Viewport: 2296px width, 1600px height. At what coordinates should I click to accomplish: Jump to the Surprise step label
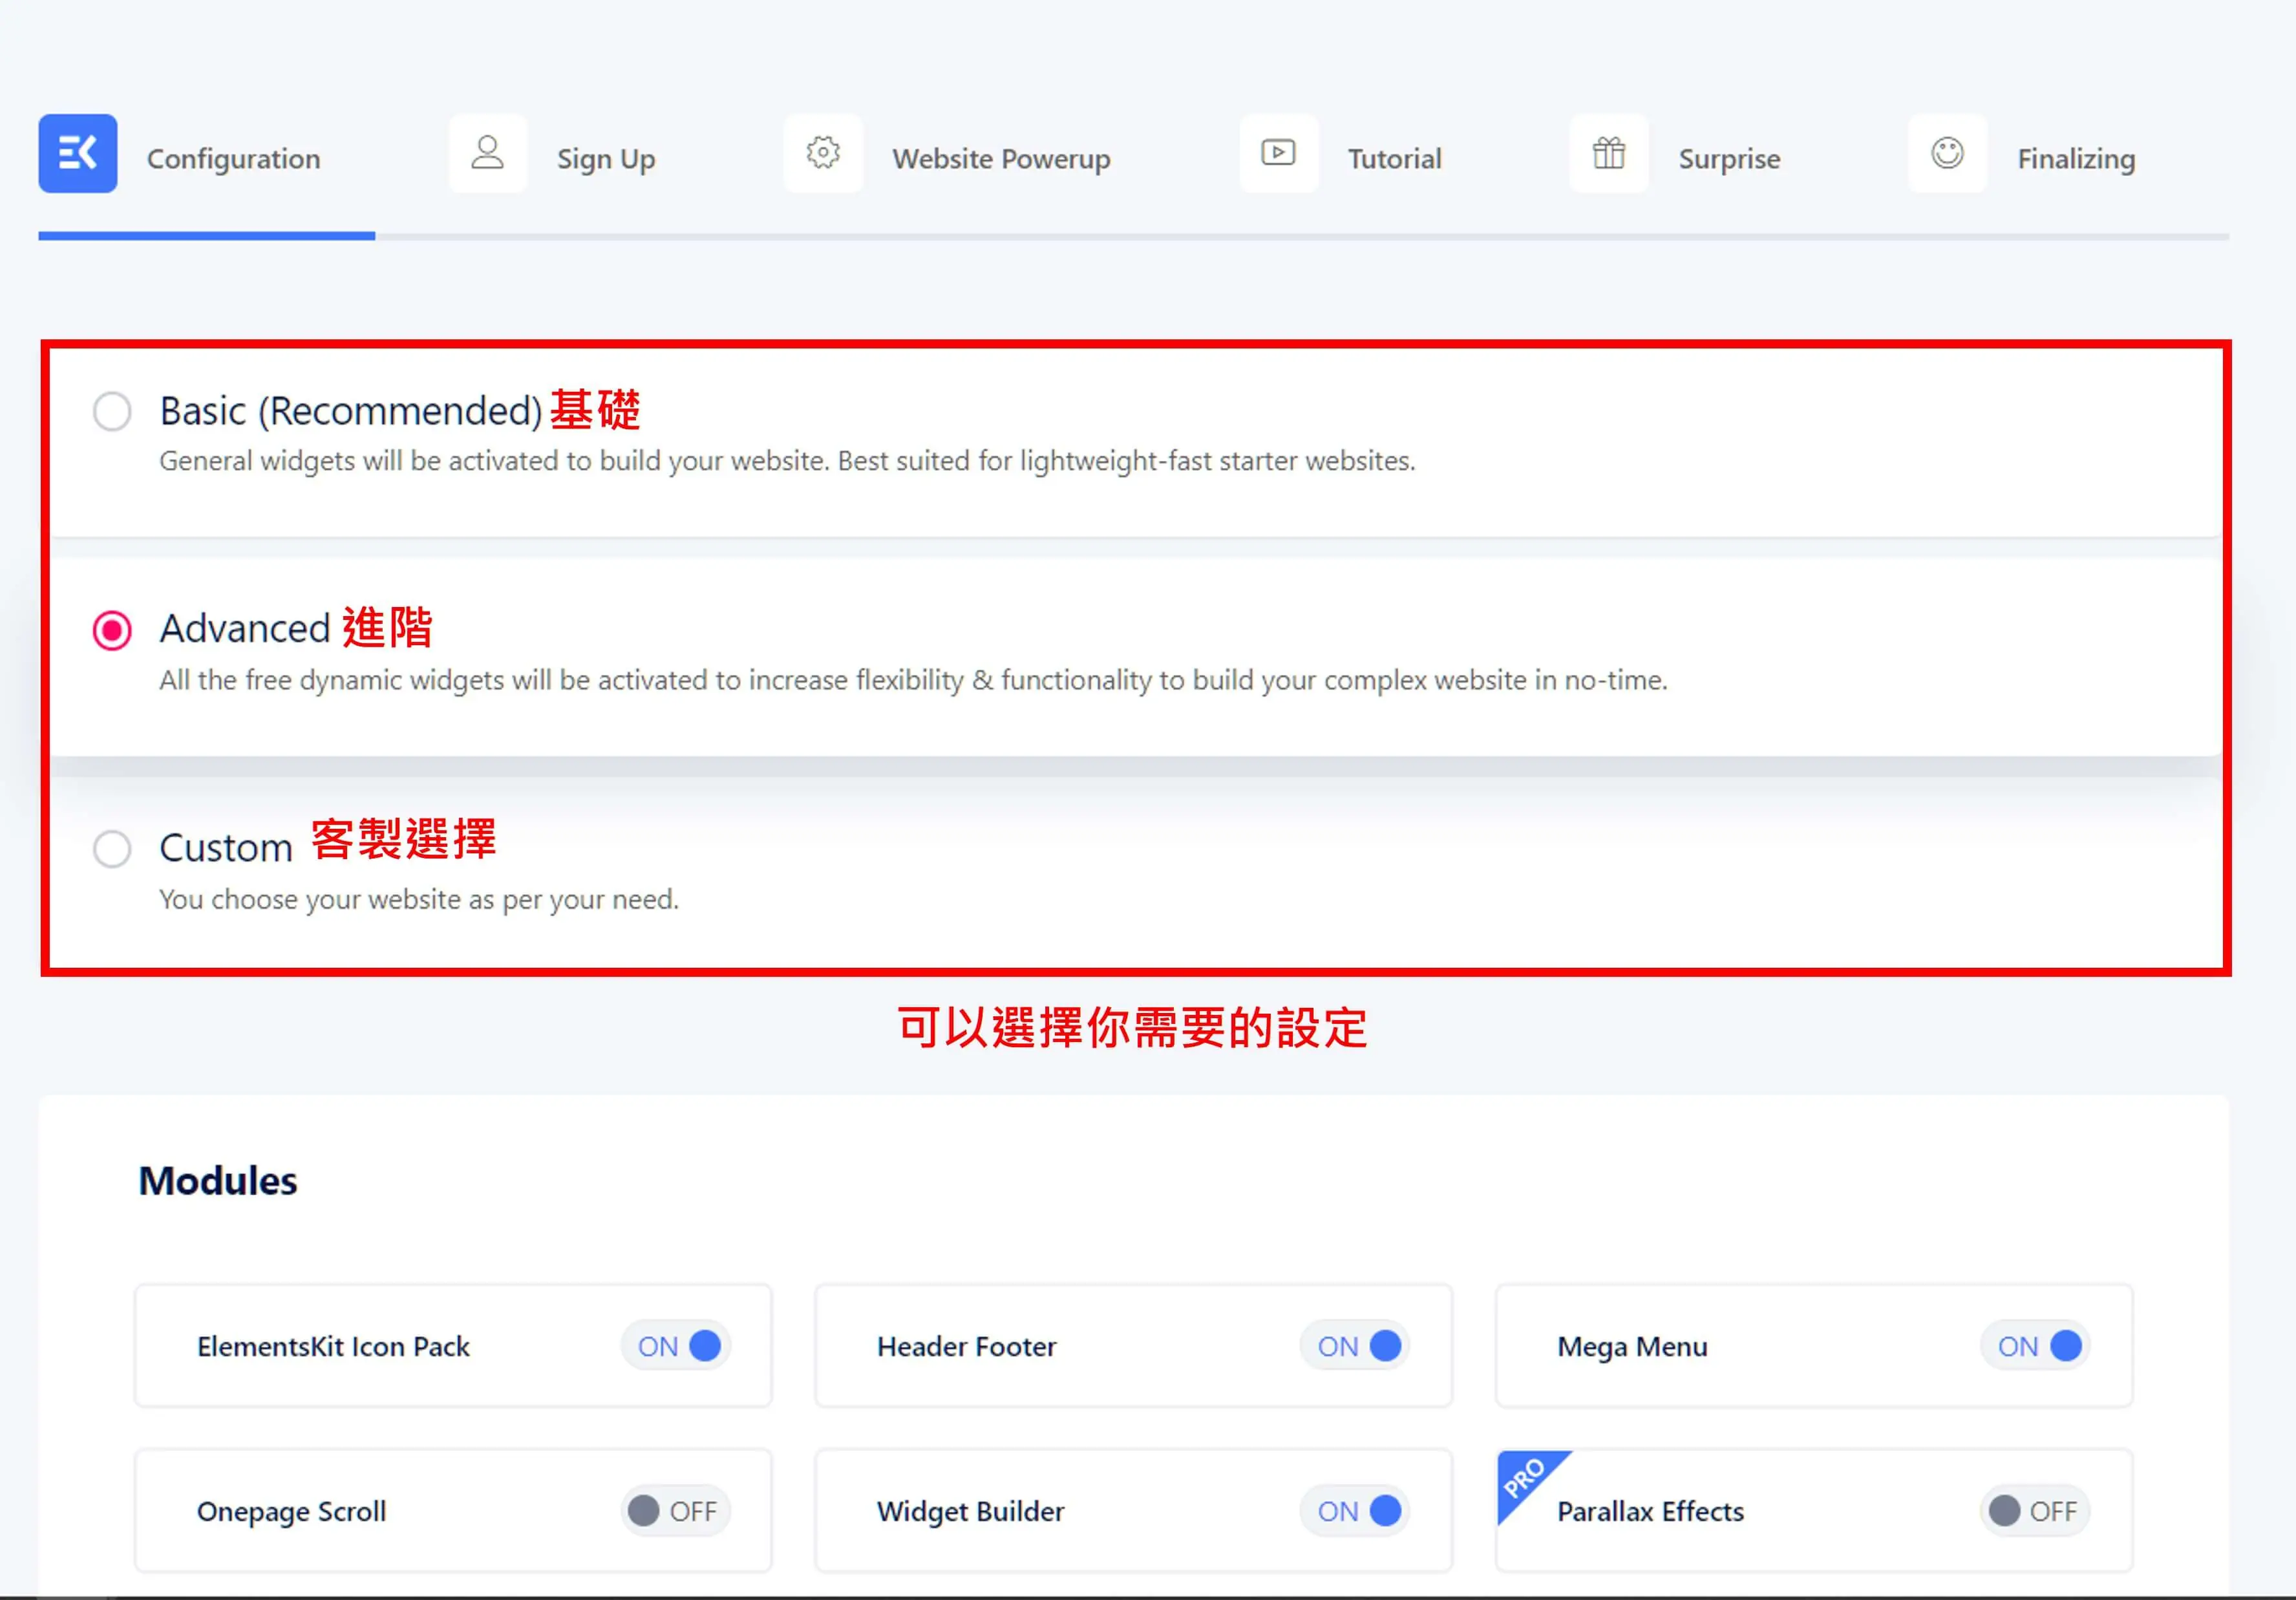[x=1729, y=159]
